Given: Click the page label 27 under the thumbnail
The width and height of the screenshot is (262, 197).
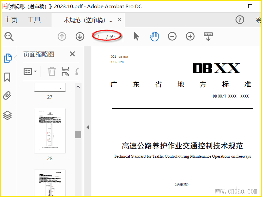Looking at the screenshot, I should [50, 97].
